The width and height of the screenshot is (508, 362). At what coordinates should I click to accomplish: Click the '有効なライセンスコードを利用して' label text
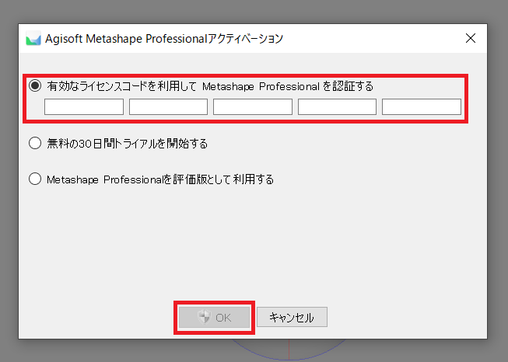click(x=122, y=86)
